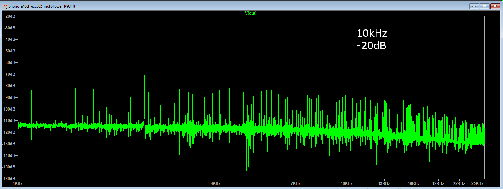Click the 10KHz frequency axis label
This screenshot has width=503, height=189.
click(347, 183)
